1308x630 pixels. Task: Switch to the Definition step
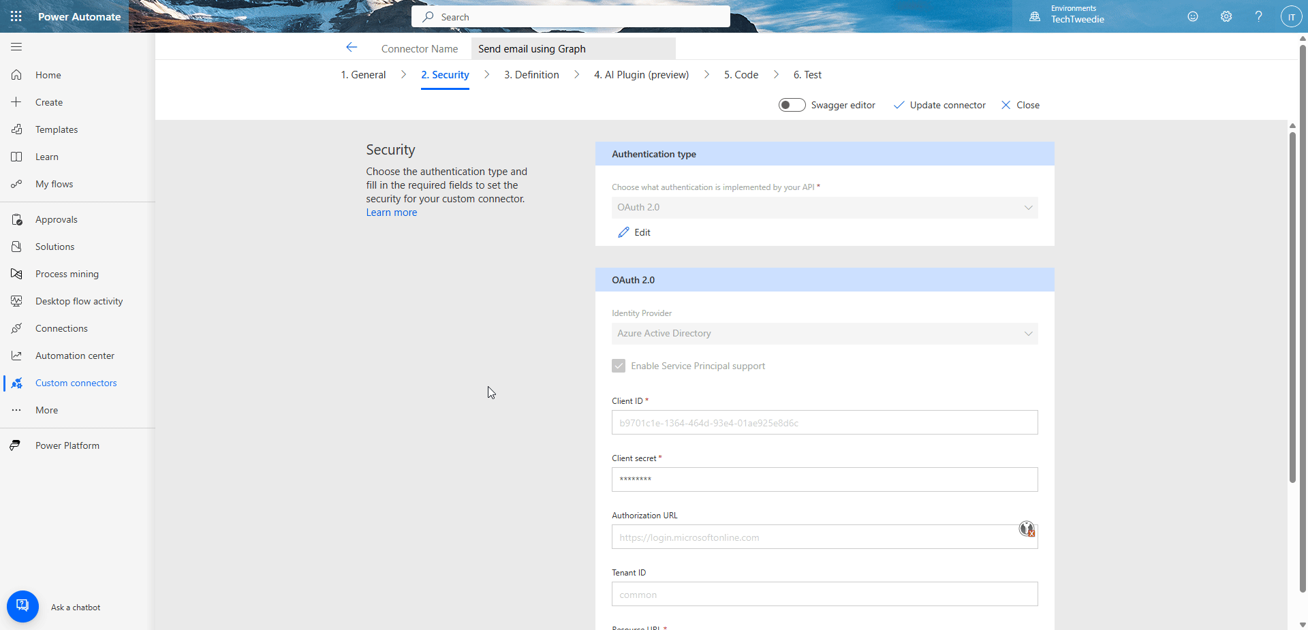[x=531, y=75]
